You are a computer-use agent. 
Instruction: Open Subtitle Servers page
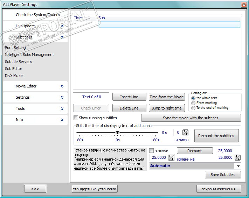(x=18, y=62)
